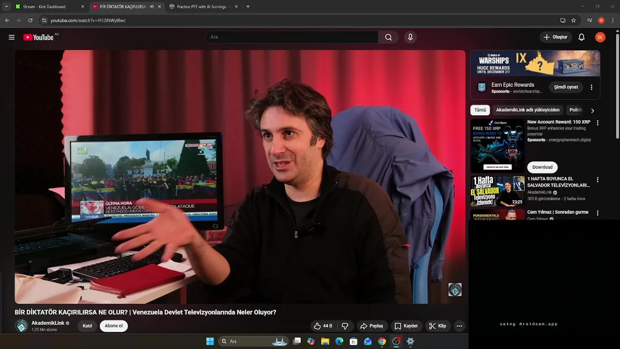
Task: Open Windows Settings gear from taskbar
Action: pyautogui.click(x=410, y=341)
